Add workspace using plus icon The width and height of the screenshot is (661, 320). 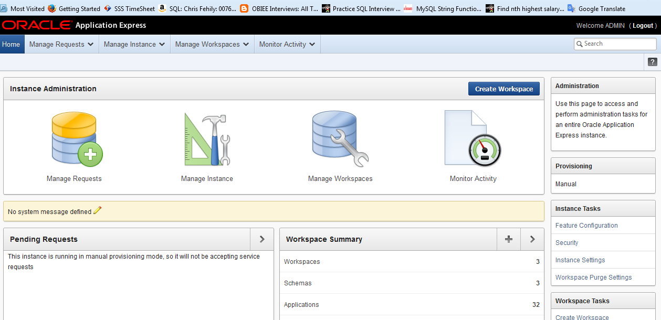point(509,239)
